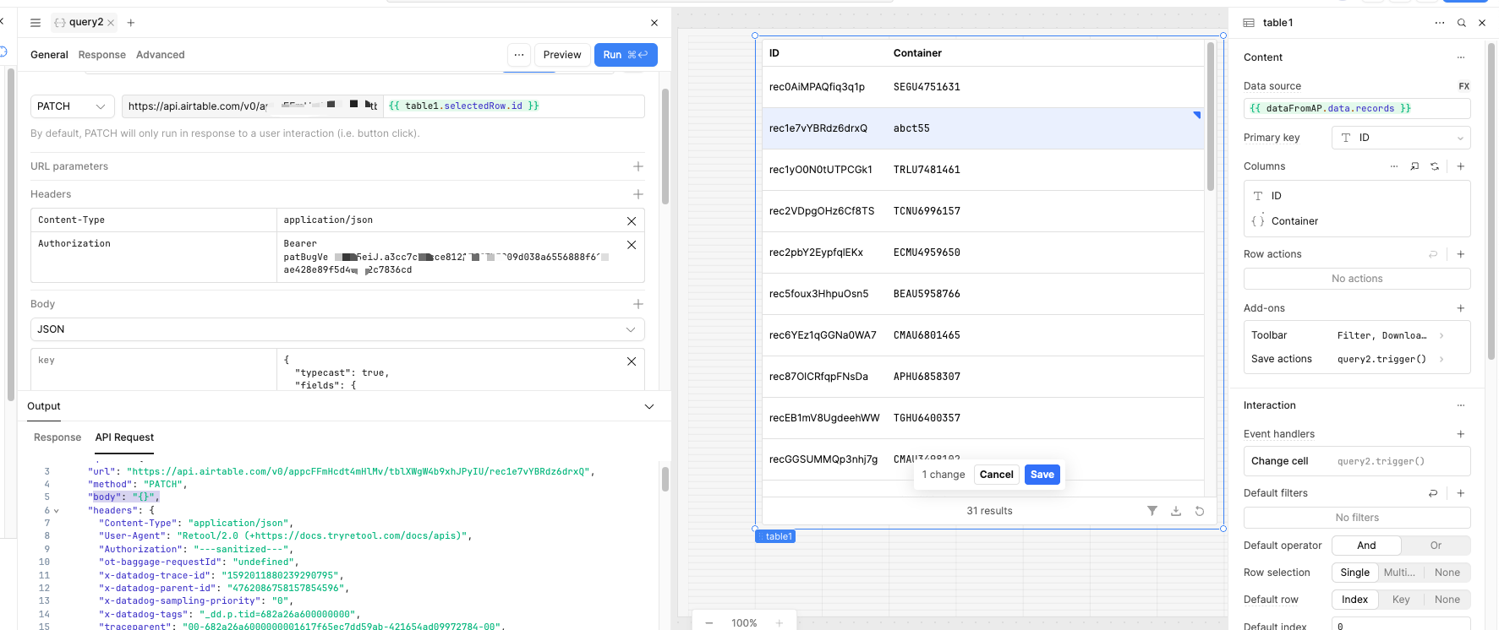
Task: Switch to the Advanced tab
Action: tap(161, 55)
